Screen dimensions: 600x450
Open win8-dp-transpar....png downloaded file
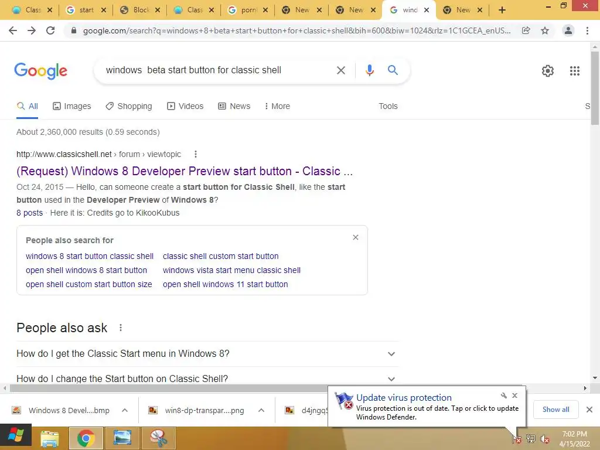click(197, 410)
